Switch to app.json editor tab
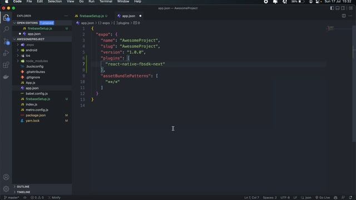356x200 pixels. coord(128,16)
